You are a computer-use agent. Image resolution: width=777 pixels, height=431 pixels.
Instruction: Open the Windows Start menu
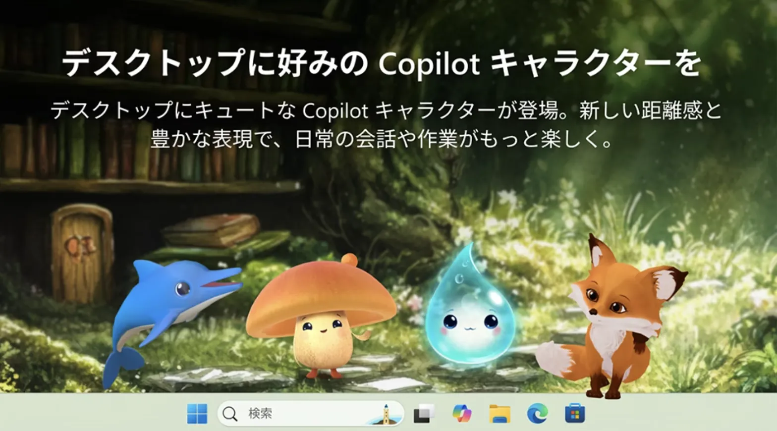(197, 413)
